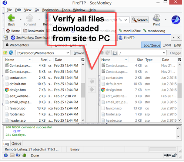Switch to the Log tab
184x162 pixels.
[6, 144]
